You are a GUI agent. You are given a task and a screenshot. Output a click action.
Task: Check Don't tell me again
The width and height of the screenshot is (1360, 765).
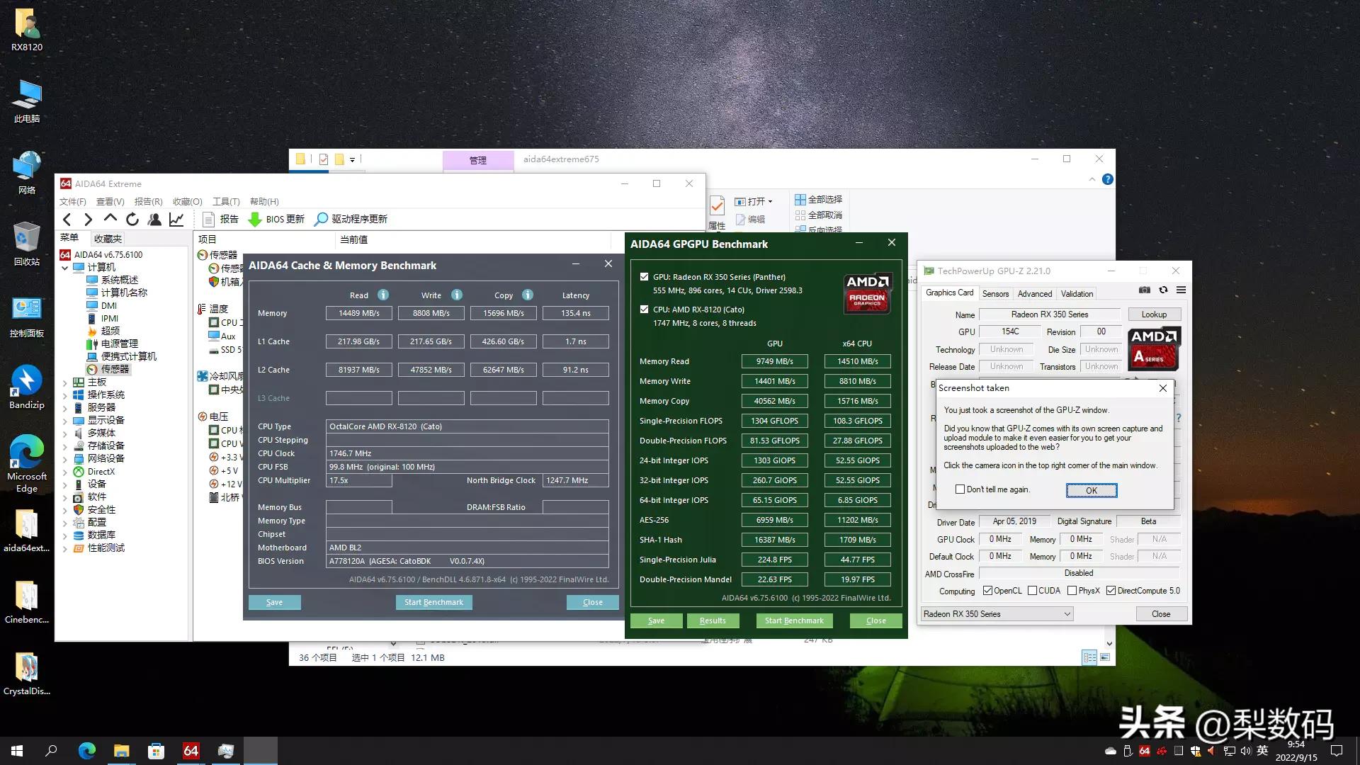pos(960,489)
